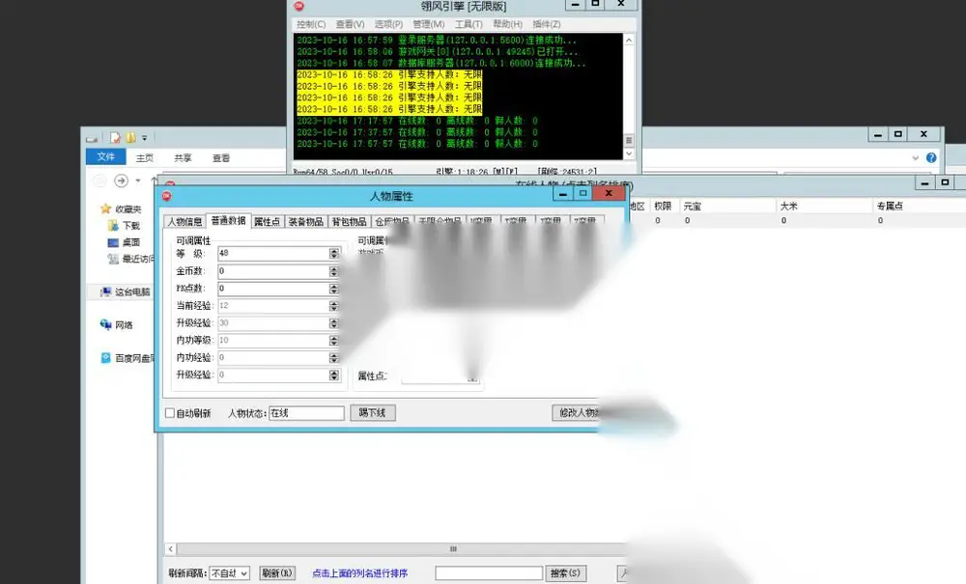Click the red app icon in 领风引擎 title bar
966x584 pixels.
[299, 6]
